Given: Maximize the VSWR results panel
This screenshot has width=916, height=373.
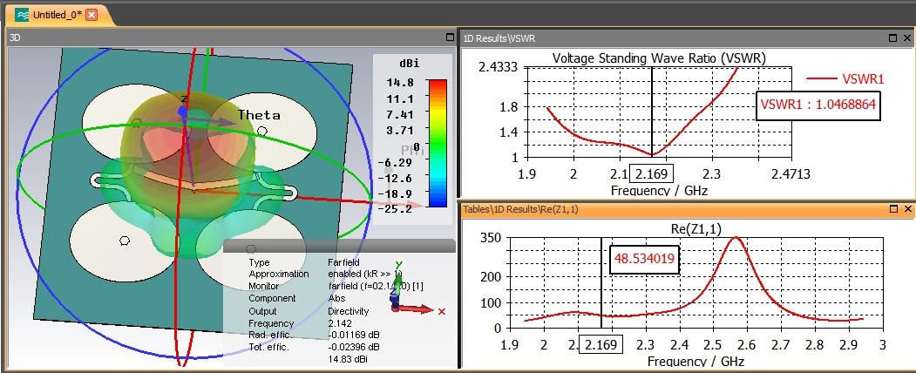Looking at the screenshot, I should coord(892,38).
